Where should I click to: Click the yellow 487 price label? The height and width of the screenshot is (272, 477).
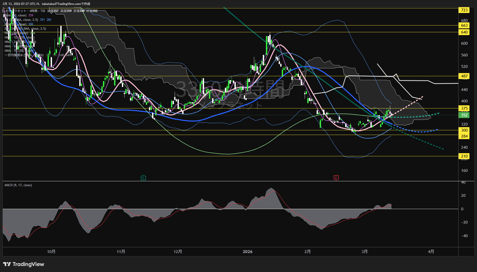[464, 76]
